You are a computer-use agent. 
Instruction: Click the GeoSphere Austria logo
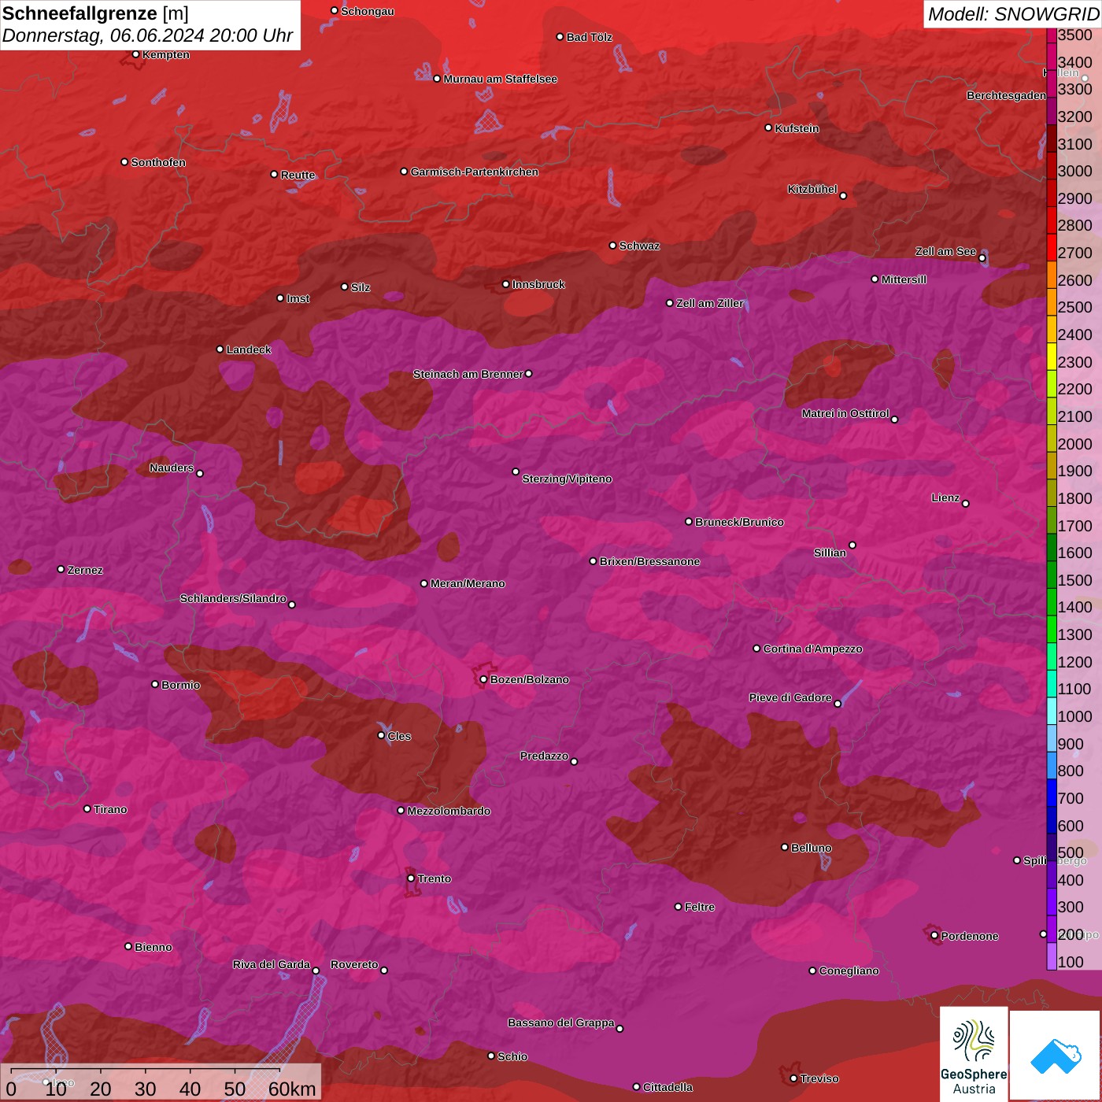(974, 1053)
